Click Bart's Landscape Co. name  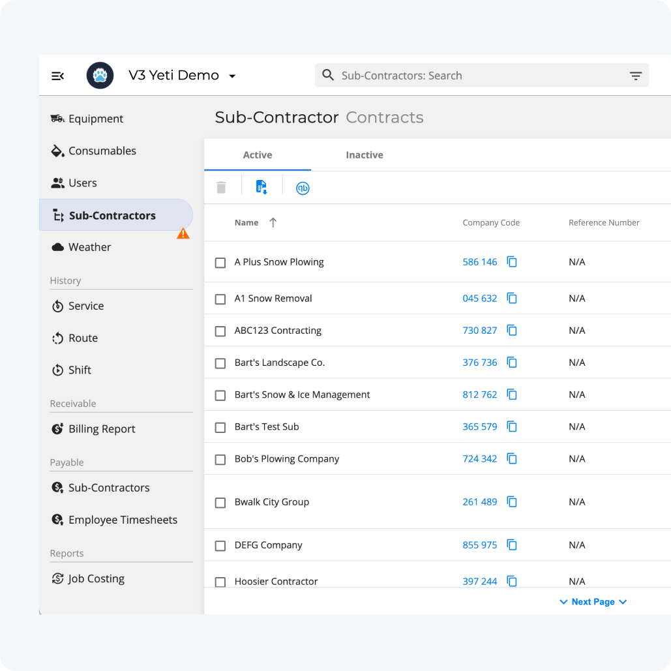(x=280, y=363)
